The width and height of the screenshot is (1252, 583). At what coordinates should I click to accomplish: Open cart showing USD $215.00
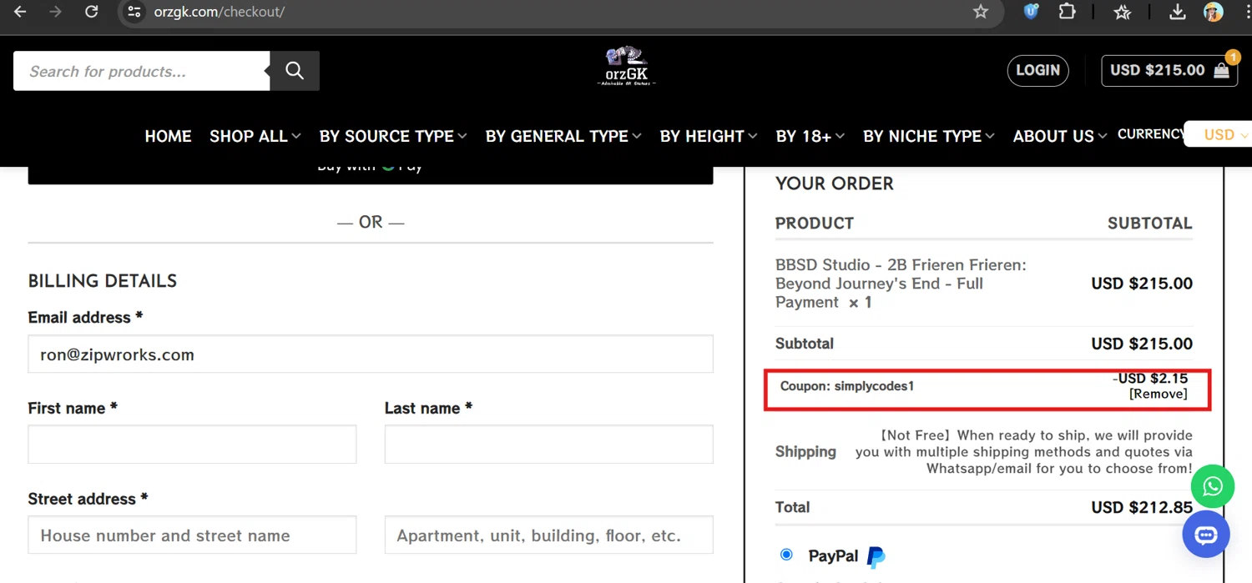point(1169,71)
